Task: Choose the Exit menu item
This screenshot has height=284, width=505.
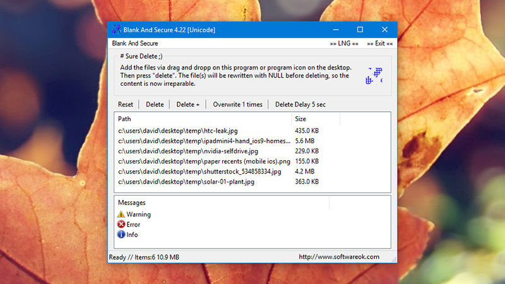Action: click(x=380, y=44)
